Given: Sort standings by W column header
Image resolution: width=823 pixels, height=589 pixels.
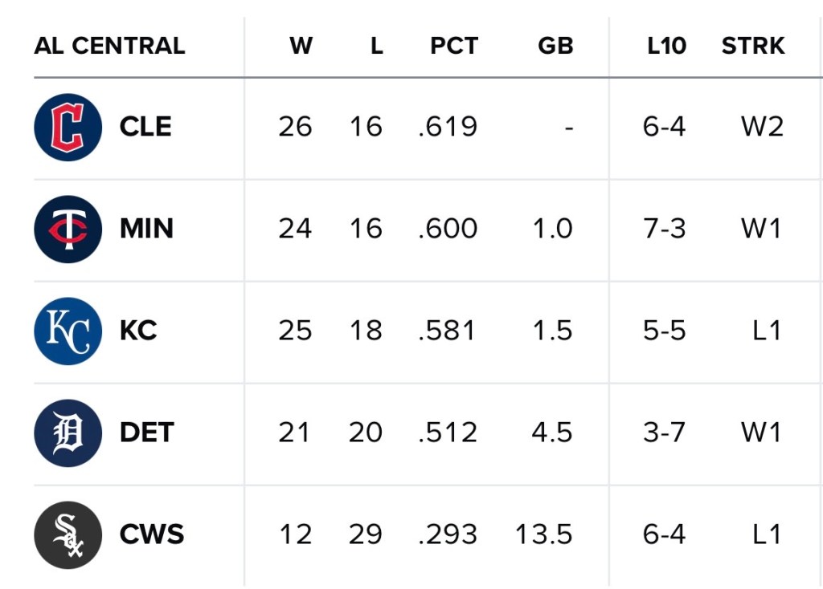Looking at the screenshot, I should tap(301, 46).
